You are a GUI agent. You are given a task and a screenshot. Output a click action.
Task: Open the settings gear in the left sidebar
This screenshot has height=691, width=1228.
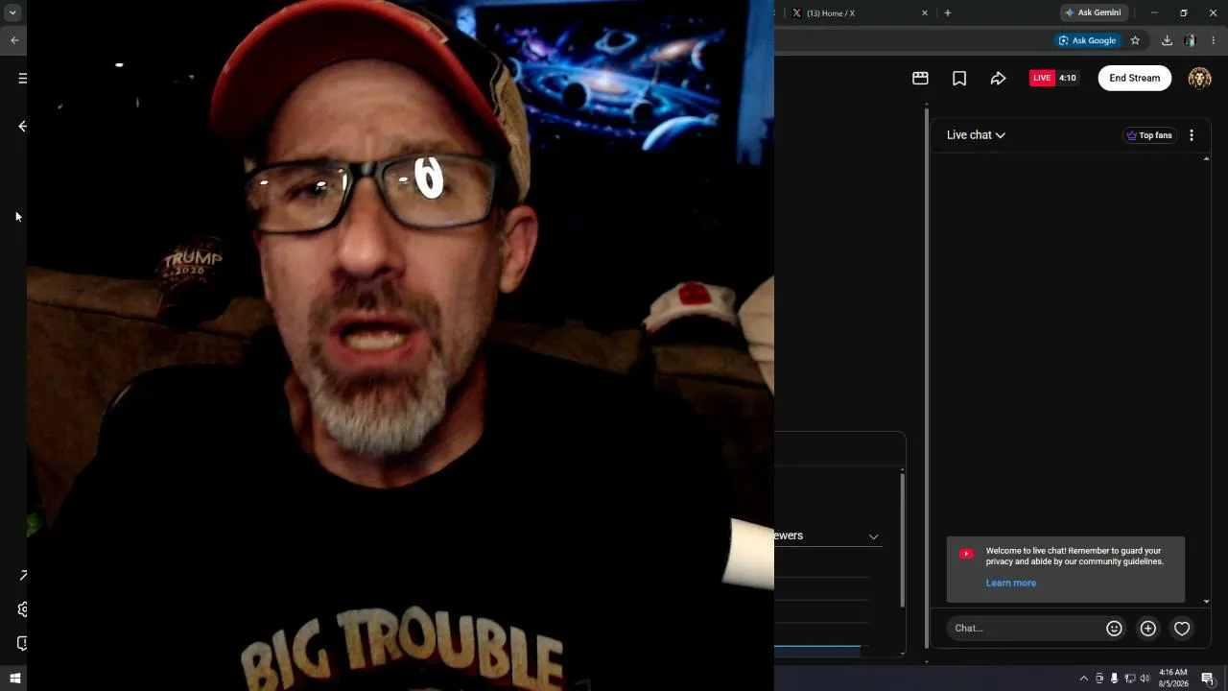pyautogui.click(x=22, y=609)
